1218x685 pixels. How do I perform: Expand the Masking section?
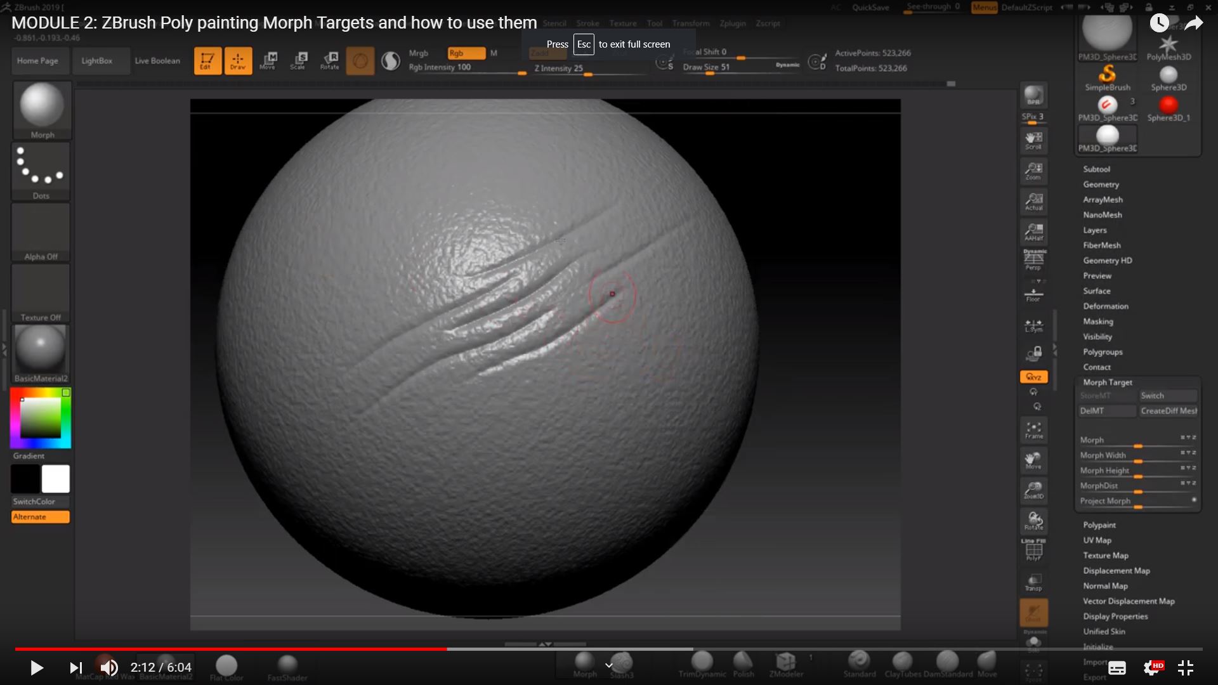[1097, 322]
